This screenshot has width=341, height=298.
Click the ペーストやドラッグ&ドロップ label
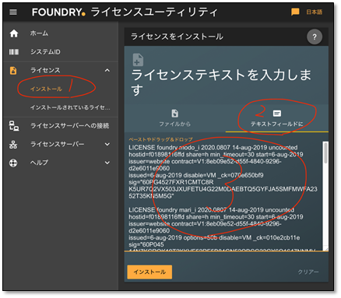pyautogui.click(x=160, y=139)
